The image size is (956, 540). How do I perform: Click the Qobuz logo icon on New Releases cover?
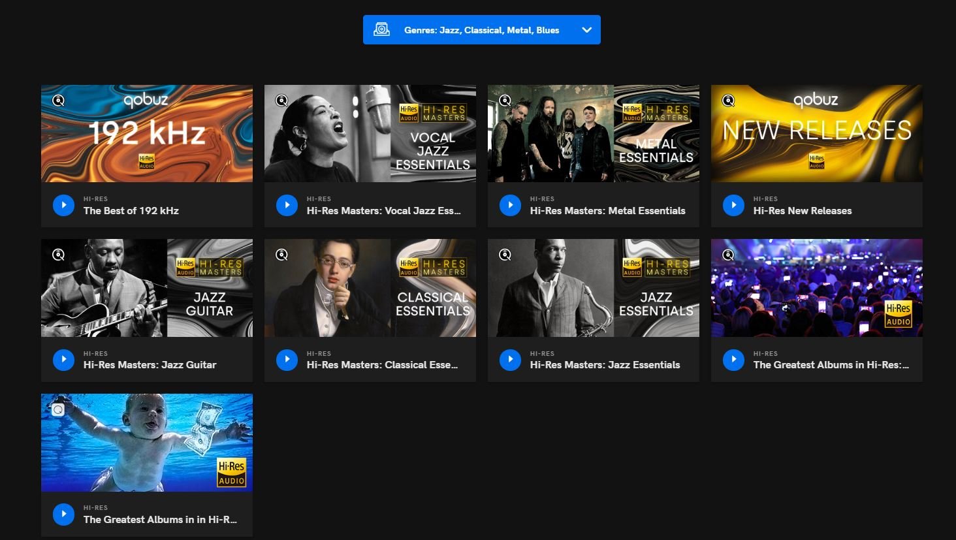pos(728,101)
